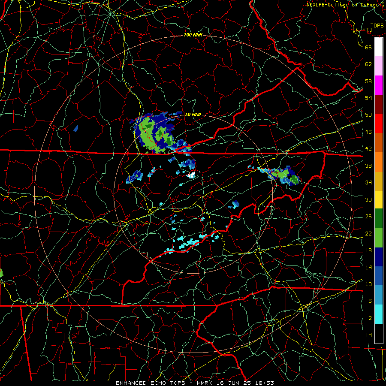Click the "TOPS" legend title
This screenshot has height=386, width=386.
[377, 26]
